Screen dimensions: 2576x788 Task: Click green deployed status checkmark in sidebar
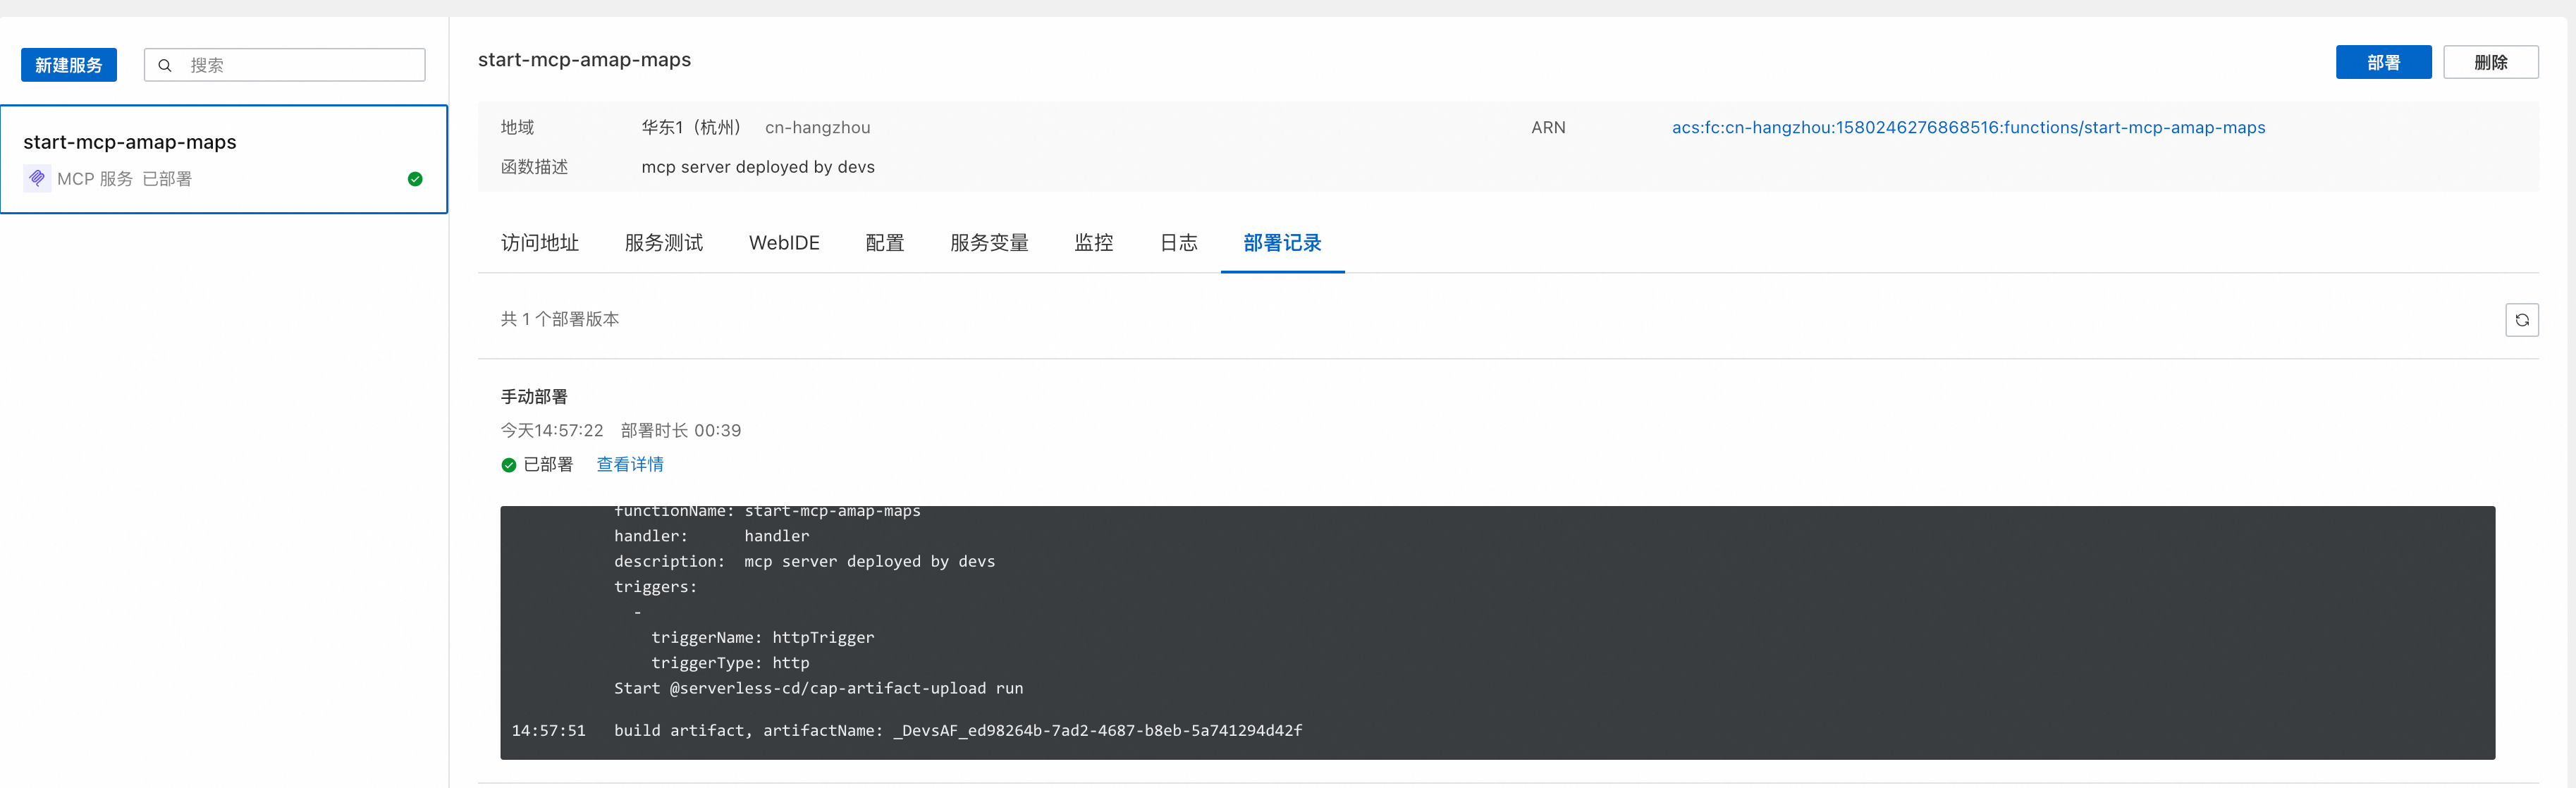click(415, 179)
